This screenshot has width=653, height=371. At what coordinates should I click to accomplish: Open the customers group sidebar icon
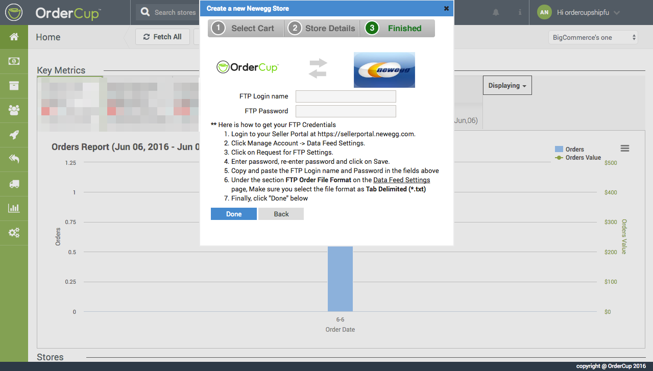click(14, 110)
